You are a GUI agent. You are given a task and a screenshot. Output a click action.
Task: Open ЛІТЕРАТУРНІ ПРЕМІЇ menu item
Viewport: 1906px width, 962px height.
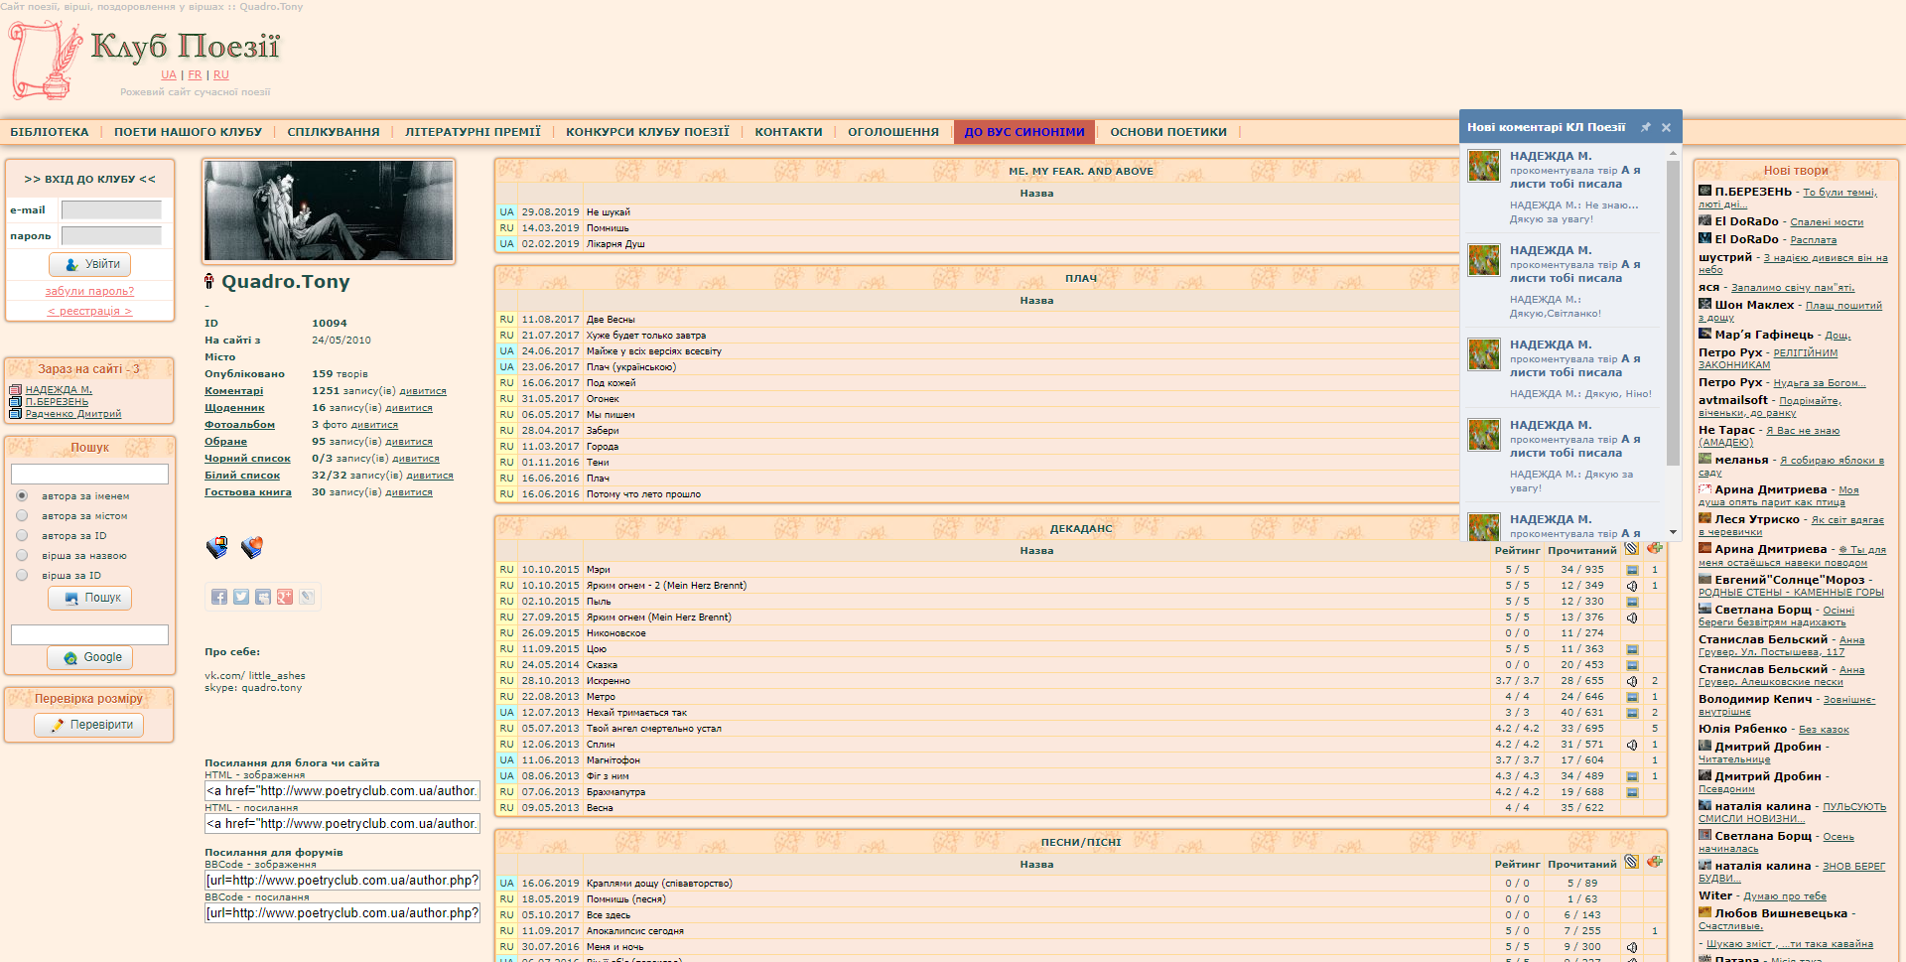click(x=473, y=132)
